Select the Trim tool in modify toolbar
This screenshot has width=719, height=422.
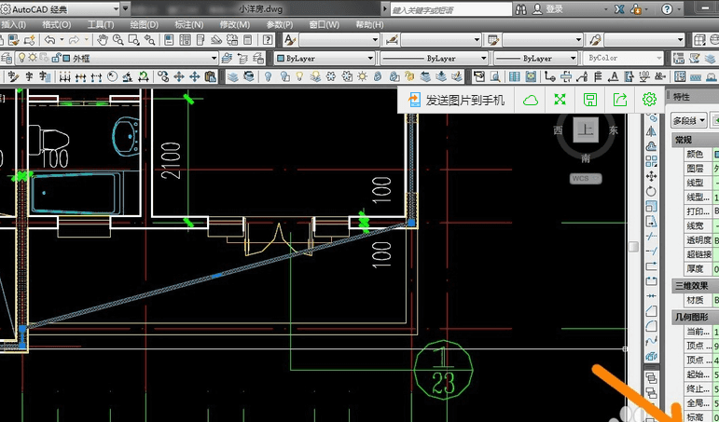(x=651, y=237)
